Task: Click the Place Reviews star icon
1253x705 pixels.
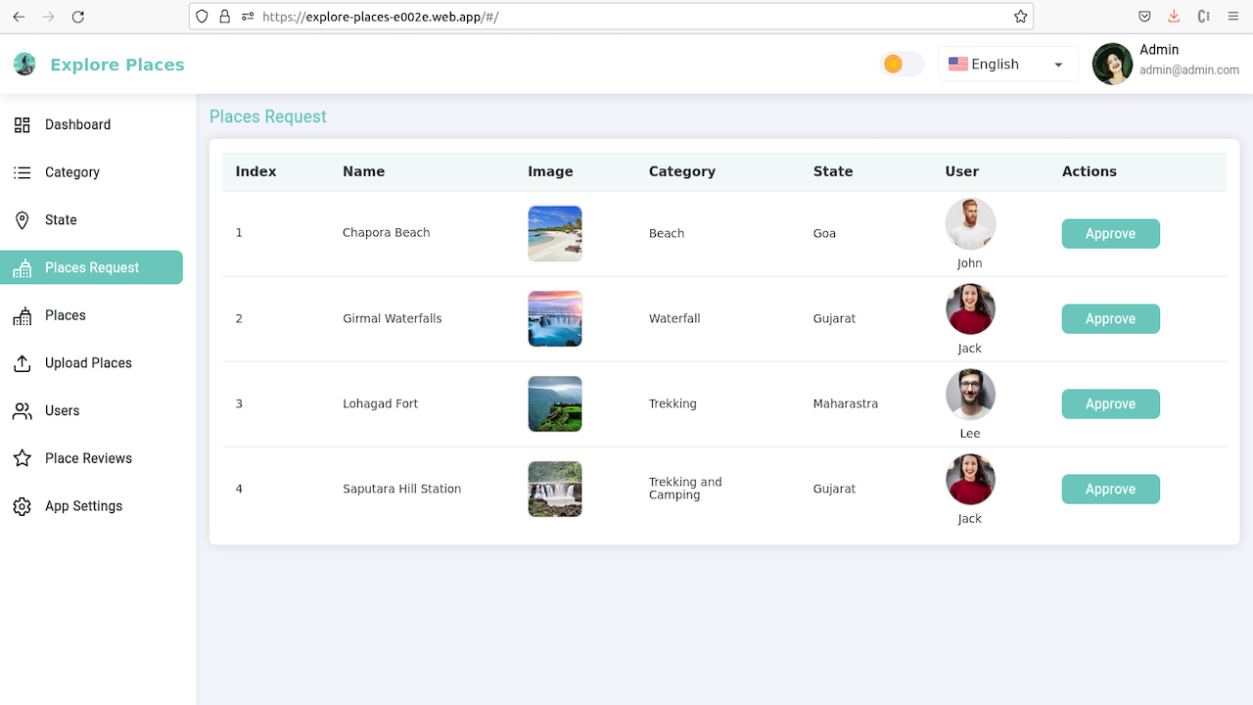Action: [22, 458]
